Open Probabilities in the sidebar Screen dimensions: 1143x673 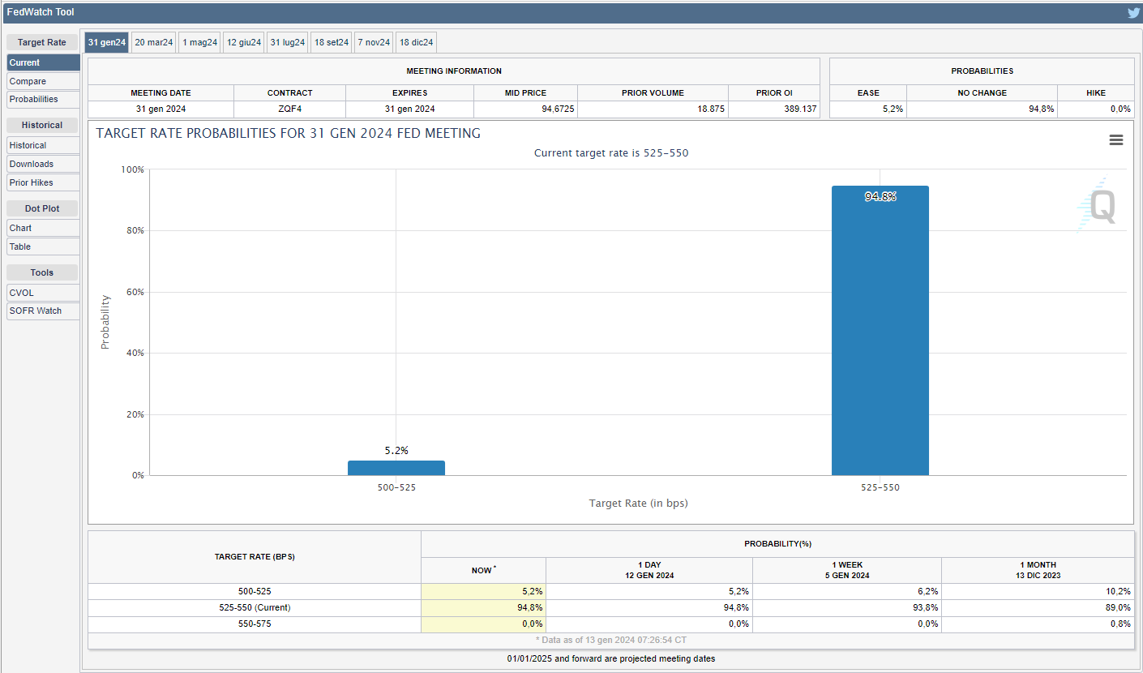43,99
